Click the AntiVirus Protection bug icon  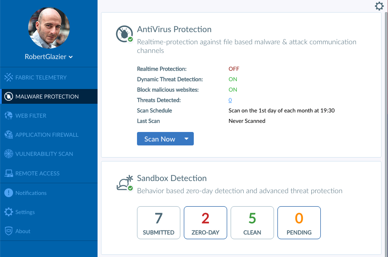coord(124,34)
